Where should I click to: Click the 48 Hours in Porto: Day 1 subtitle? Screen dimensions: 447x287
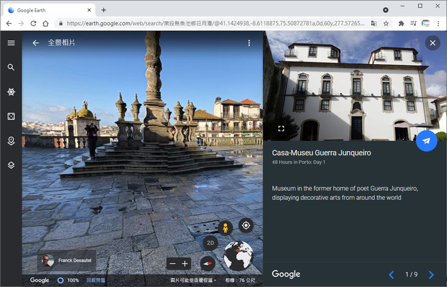tap(298, 162)
